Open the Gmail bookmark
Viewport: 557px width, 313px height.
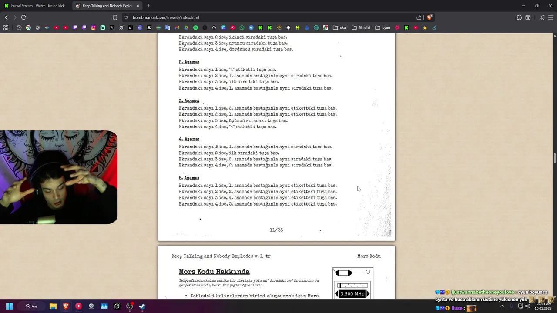(177, 27)
